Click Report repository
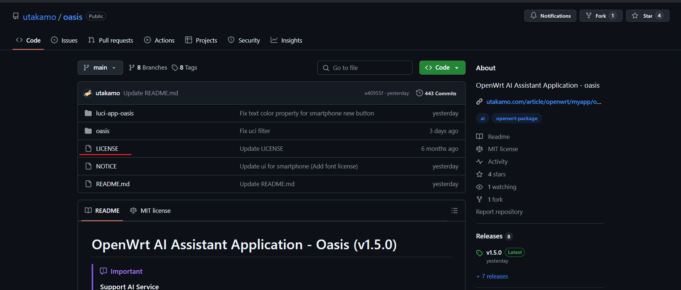Viewport: 681px width, 290px height. tap(499, 212)
